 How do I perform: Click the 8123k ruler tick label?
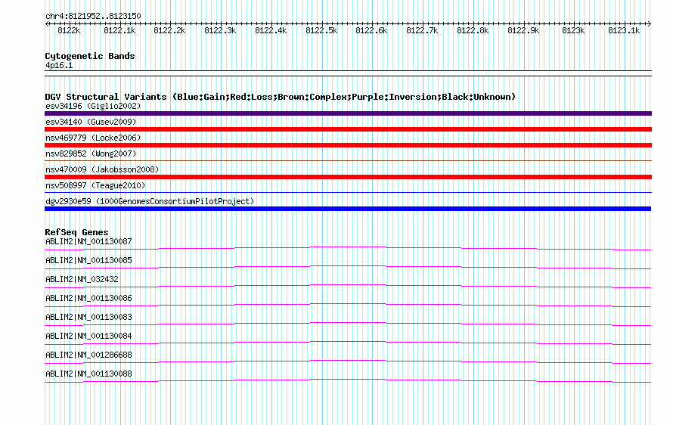(x=573, y=30)
